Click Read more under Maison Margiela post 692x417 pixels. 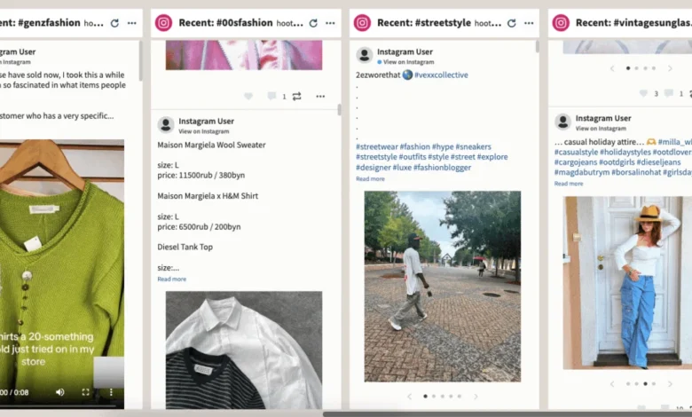(x=171, y=279)
